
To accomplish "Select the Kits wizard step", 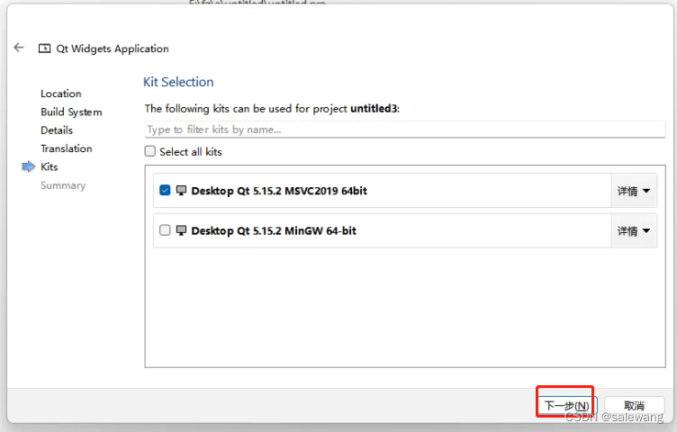I will click(49, 167).
